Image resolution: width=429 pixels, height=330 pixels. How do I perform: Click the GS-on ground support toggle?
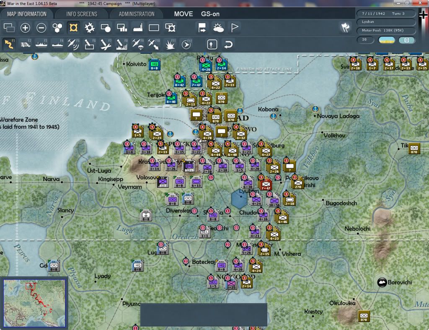point(210,14)
